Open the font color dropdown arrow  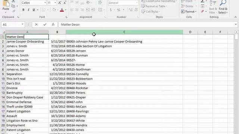pos(66,10)
